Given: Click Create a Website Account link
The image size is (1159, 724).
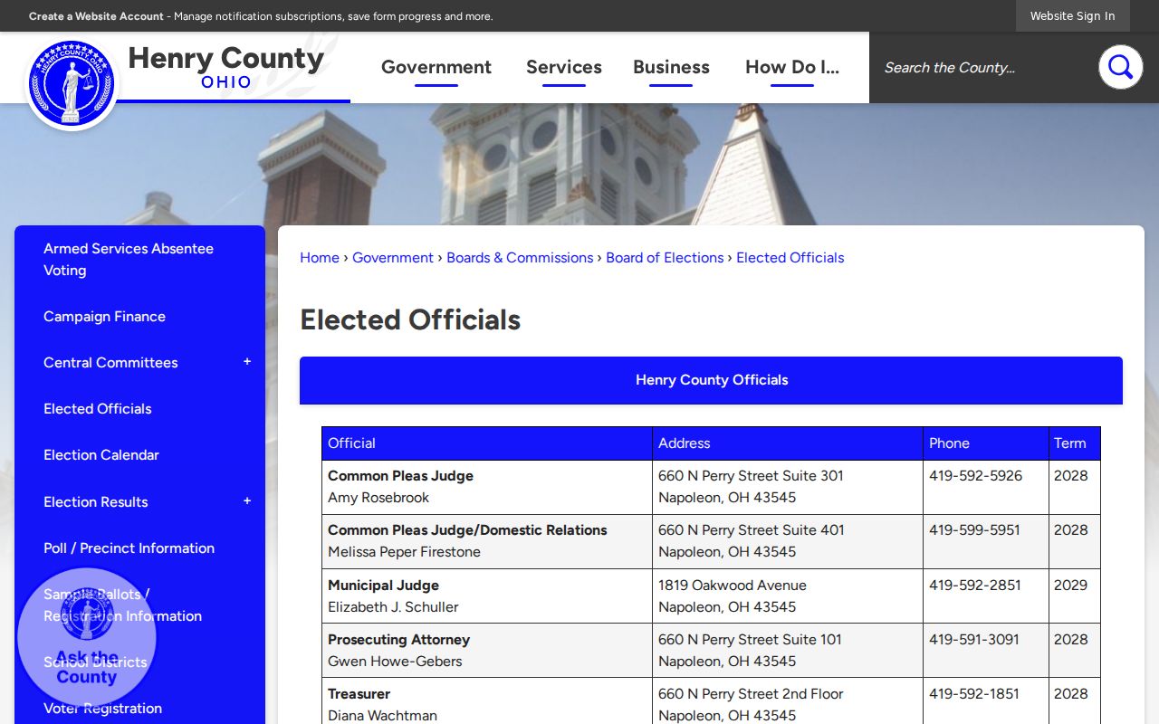Looking at the screenshot, I should click(x=96, y=16).
